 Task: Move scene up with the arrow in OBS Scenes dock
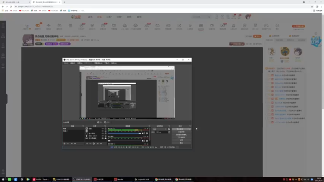[72, 144]
